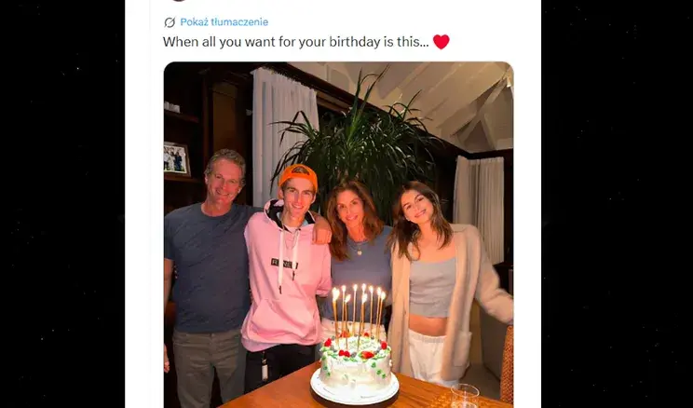This screenshot has width=693, height=408.
Task: Click the red heart emoji in the post
Action: pos(442,42)
